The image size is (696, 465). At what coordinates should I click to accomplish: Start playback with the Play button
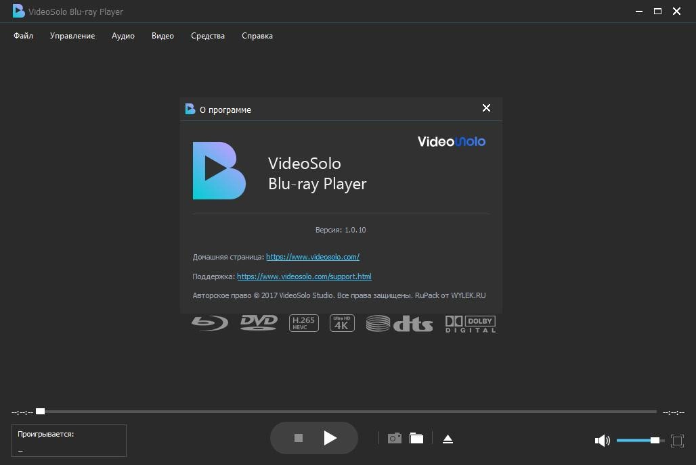[330, 438]
